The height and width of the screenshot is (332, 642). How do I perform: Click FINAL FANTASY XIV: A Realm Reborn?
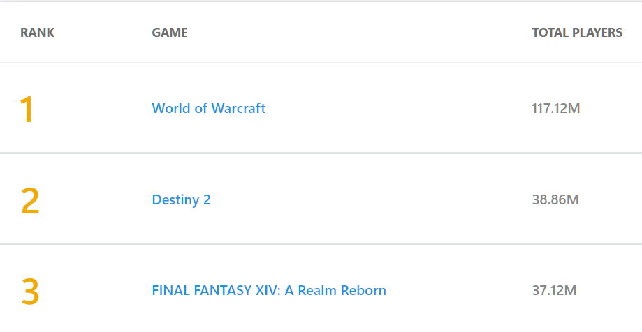(x=268, y=290)
